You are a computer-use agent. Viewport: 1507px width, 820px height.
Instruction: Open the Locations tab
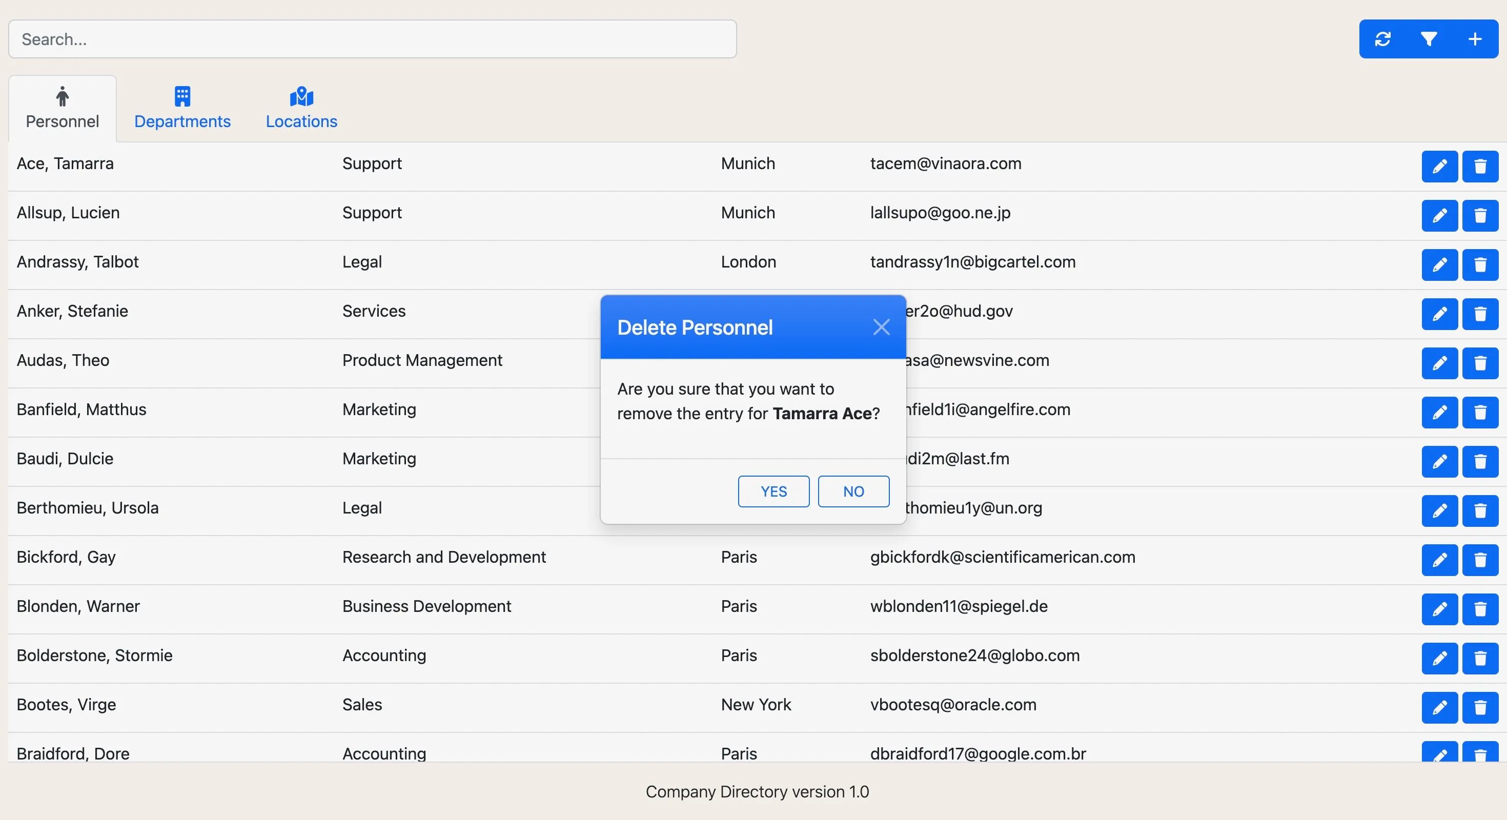(301, 109)
